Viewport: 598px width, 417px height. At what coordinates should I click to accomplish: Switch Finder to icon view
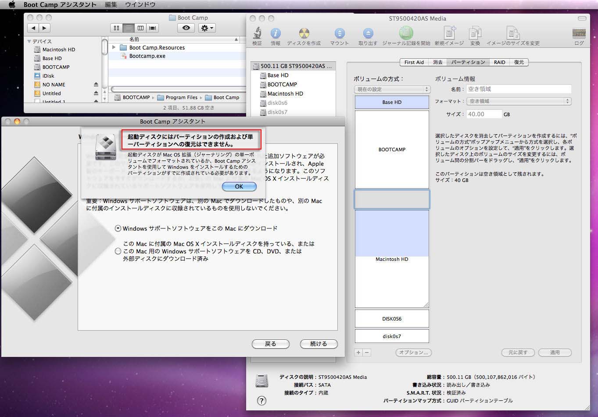(x=116, y=28)
